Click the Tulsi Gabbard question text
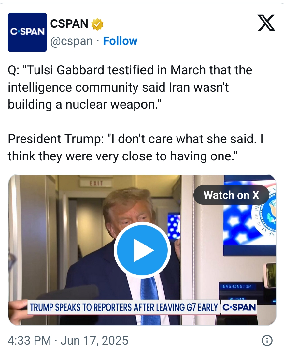 pyautogui.click(x=130, y=87)
